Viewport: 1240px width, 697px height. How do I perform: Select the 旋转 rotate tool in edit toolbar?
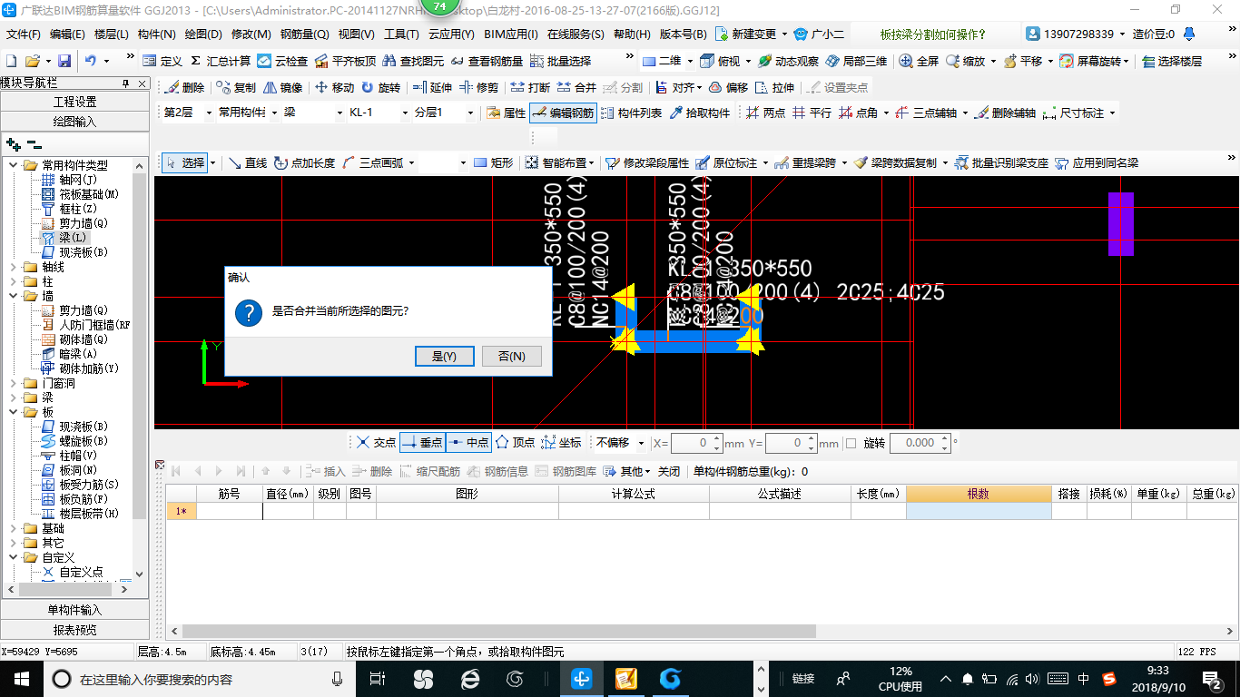pyautogui.click(x=380, y=88)
